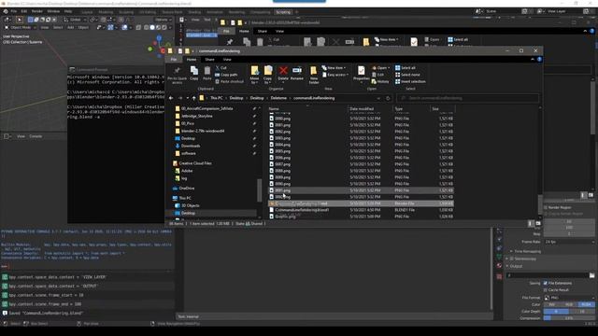Viewport: 598px width, 336px height.
Task: Click This PC in the Explorer breadcrumb
Action: (x=216, y=98)
